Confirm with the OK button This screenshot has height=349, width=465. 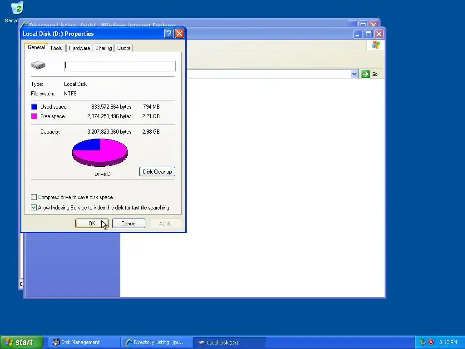click(x=92, y=224)
